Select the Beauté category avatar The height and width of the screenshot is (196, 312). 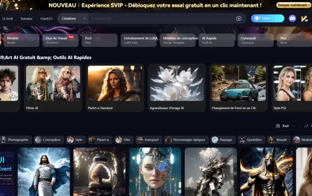[x=271, y=140]
